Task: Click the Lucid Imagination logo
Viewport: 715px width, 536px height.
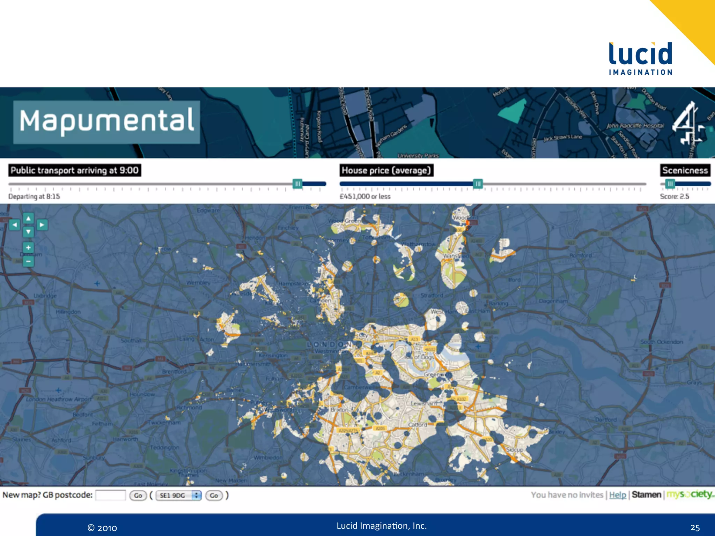Action: point(640,59)
